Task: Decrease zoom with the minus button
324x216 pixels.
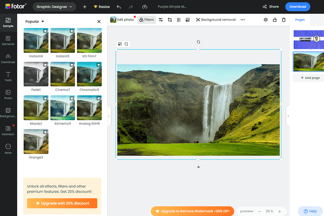Action: (260, 211)
